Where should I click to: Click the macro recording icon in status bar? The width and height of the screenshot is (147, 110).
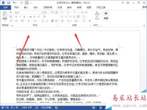point(56,108)
